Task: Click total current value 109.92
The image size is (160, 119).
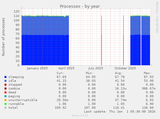Action: pyautogui.click(x=61, y=108)
